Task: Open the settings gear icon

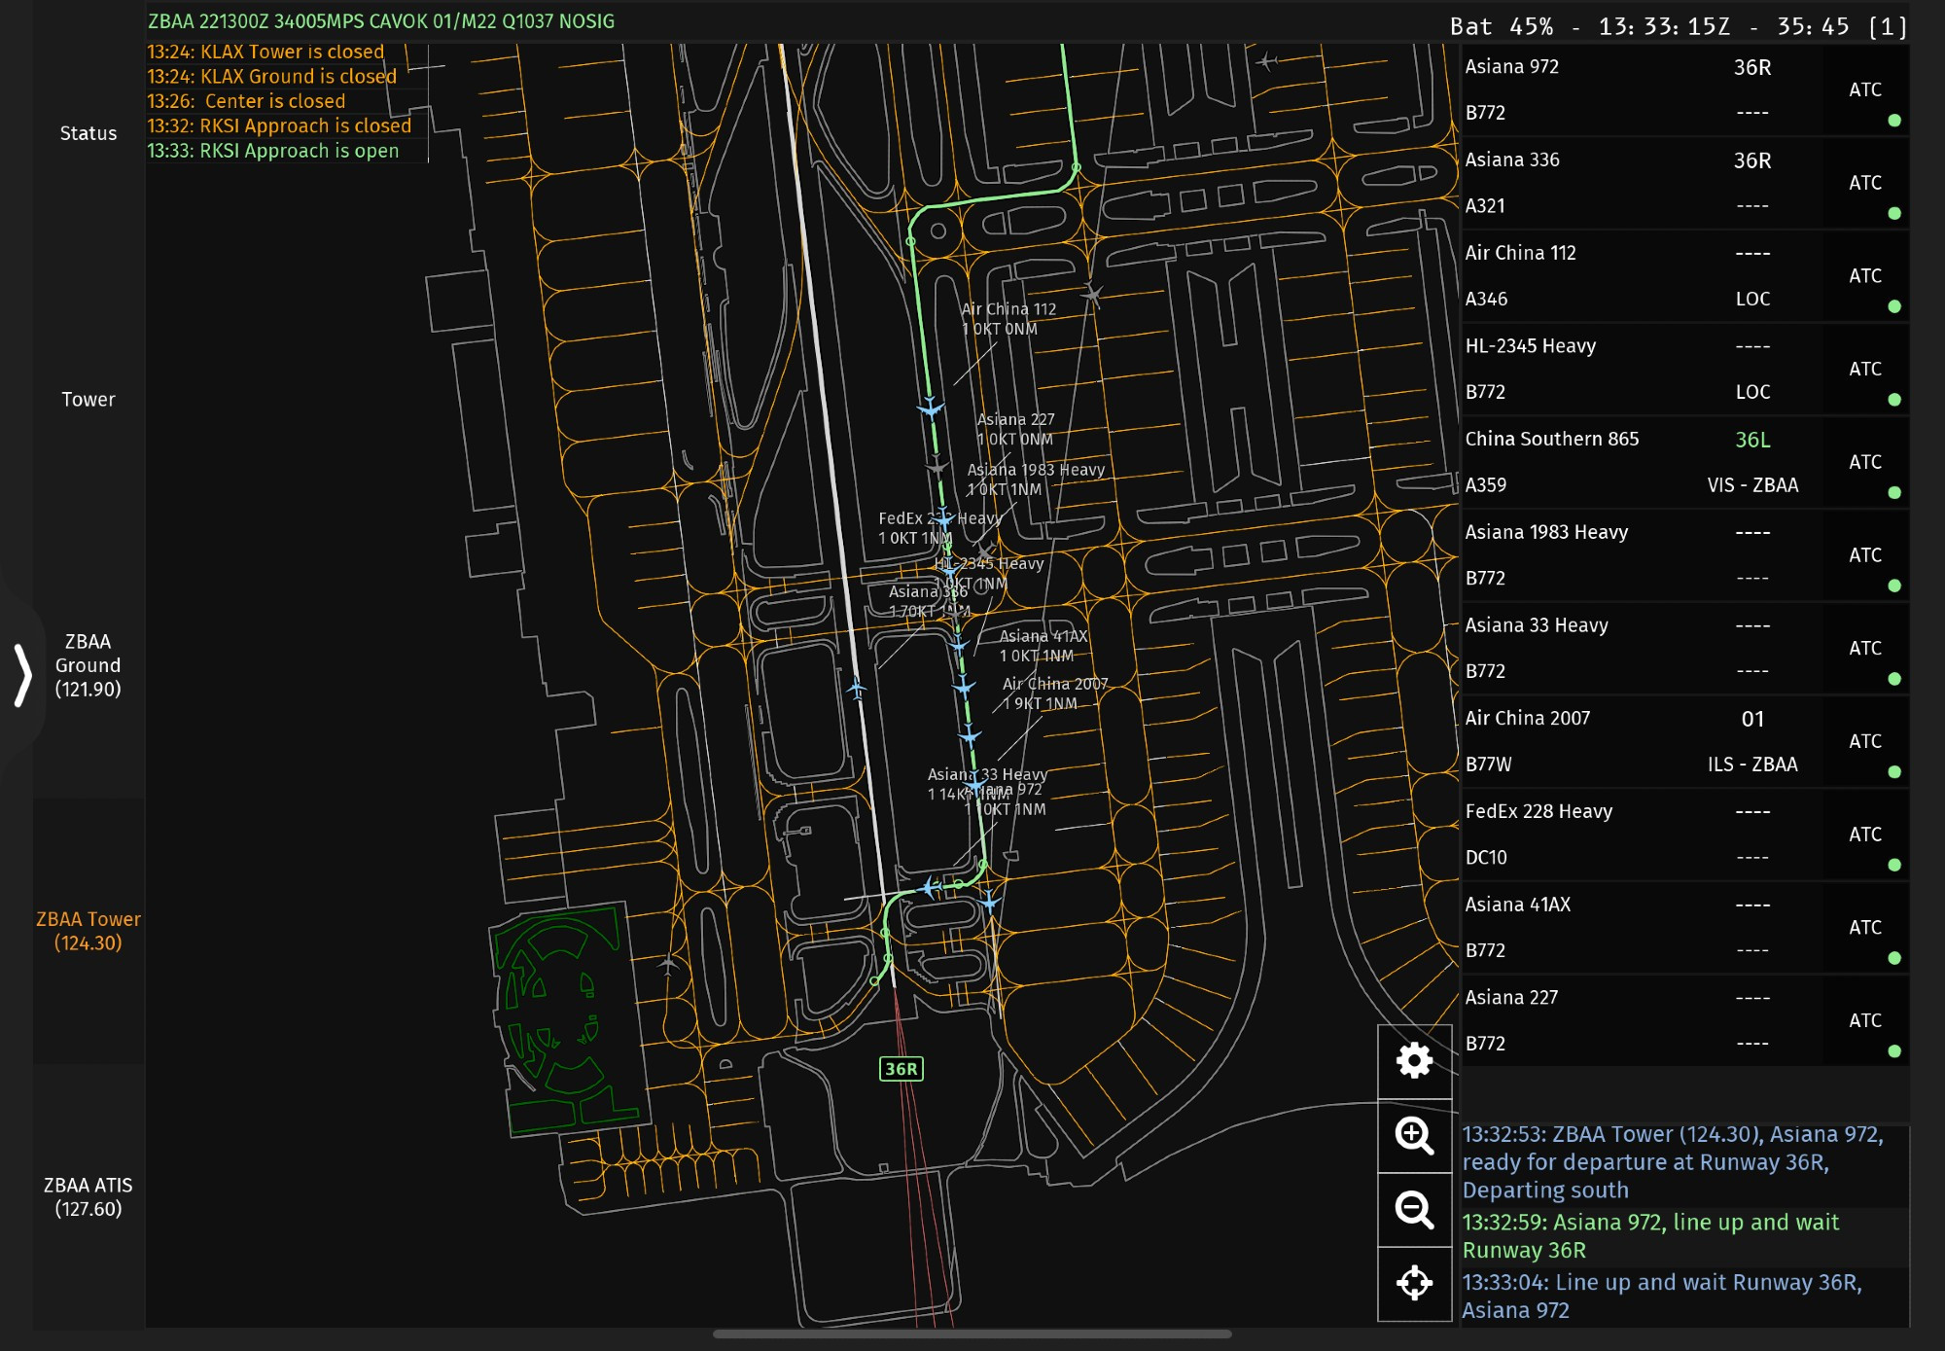Action: [1414, 1060]
